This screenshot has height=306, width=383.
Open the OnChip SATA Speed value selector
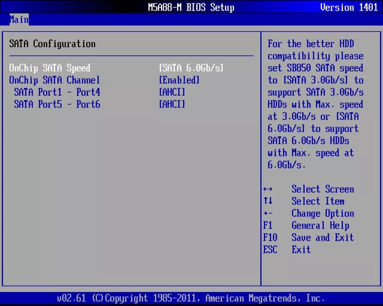click(x=191, y=68)
